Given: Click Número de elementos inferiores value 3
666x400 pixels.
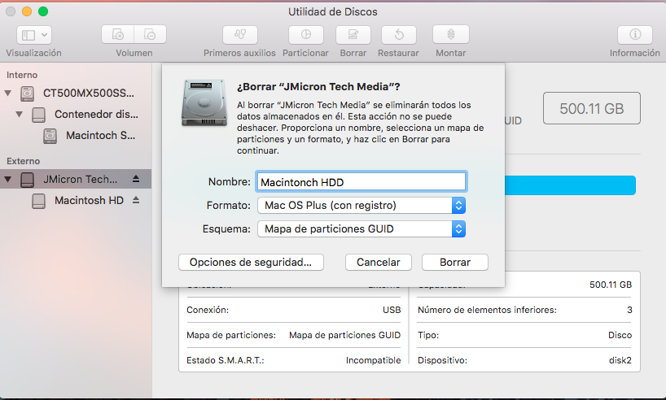Looking at the screenshot, I should tap(629, 310).
